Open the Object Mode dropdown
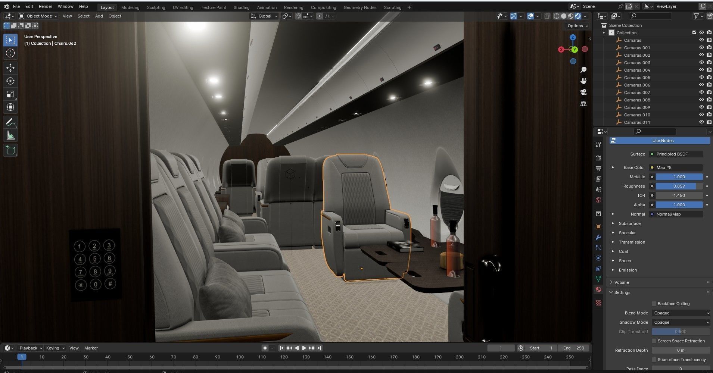The width and height of the screenshot is (713, 373). (x=38, y=16)
